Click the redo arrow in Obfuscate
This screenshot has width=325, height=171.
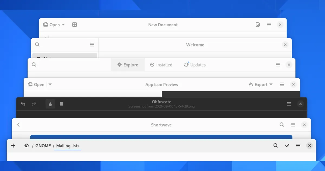tap(34, 104)
